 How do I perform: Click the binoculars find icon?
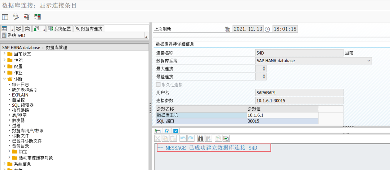tap(200, 138)
